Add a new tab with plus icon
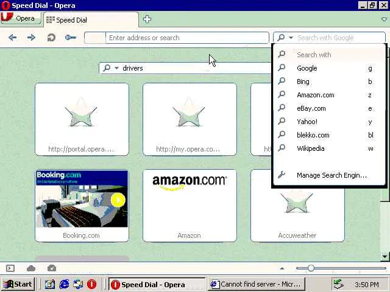The width and height of the screenshot is (390, 292). coord(147,19)
